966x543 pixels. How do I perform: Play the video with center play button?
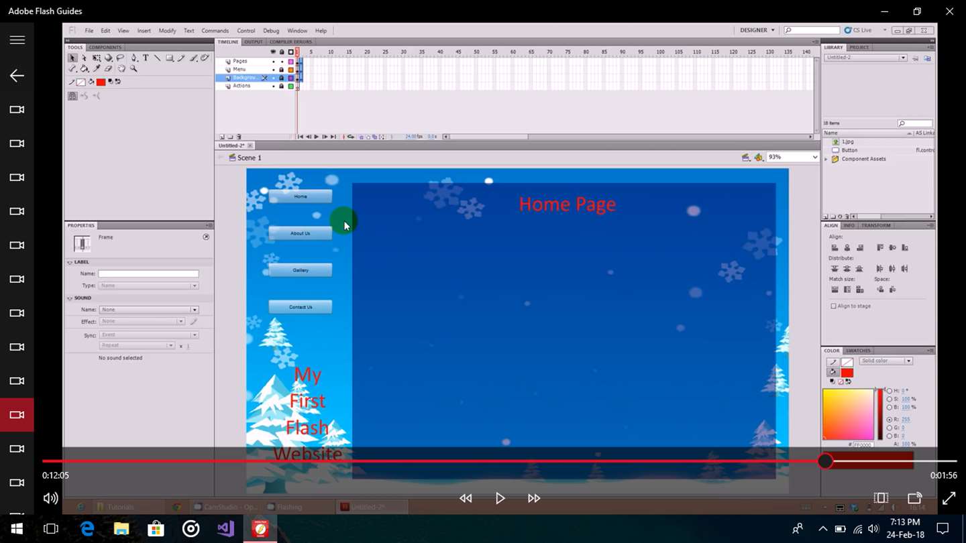pos(500,498)
